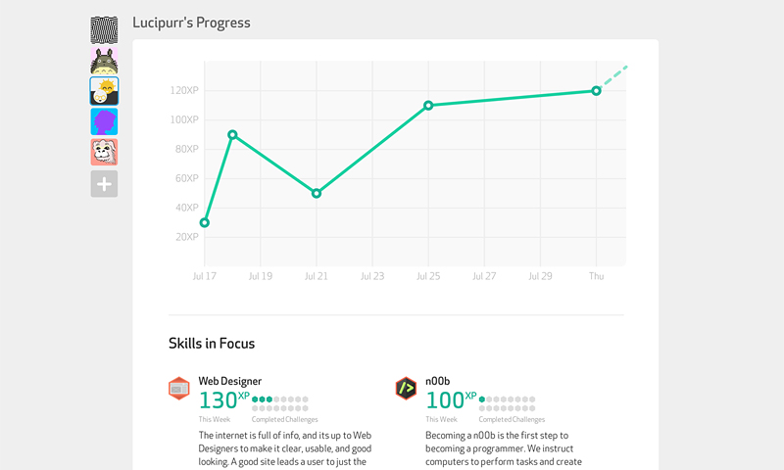Click the Jul 21 data point at 50XP
This screenshot has height=470, width=784.
point(316,193)
